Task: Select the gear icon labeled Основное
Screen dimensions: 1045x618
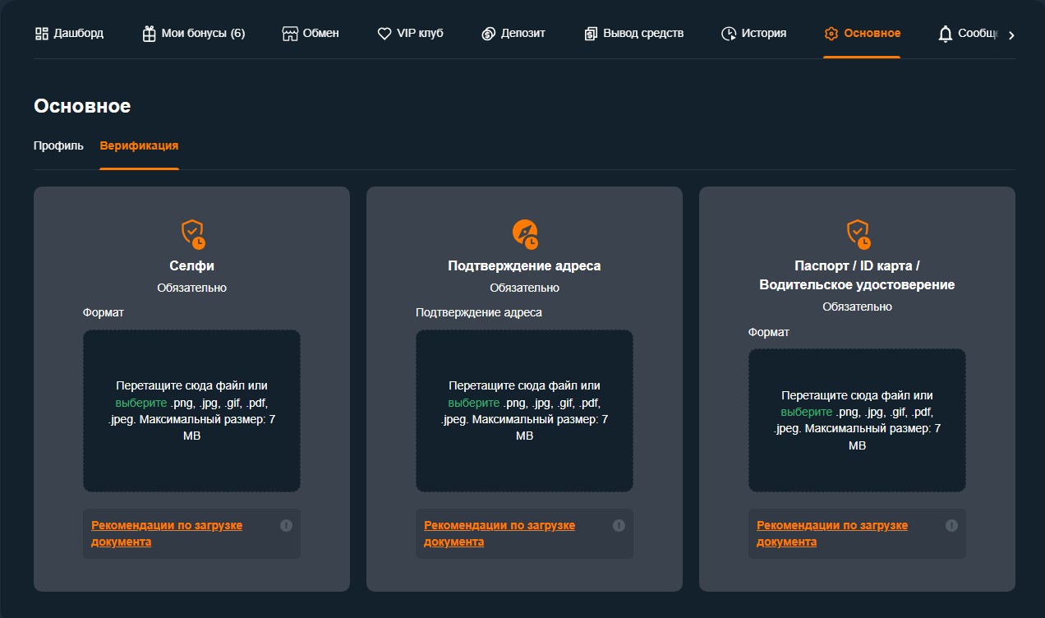Action: (832, 33)
